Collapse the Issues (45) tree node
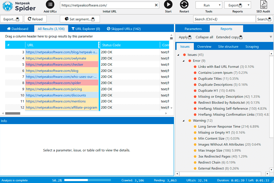274x183 pixels. pos(178,55)
